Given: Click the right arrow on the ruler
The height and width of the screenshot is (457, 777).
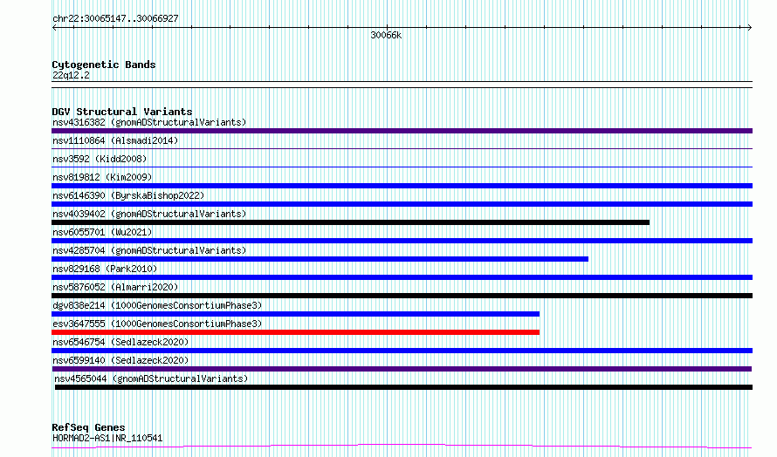Looking at the screenshot, I should [749, 28].
